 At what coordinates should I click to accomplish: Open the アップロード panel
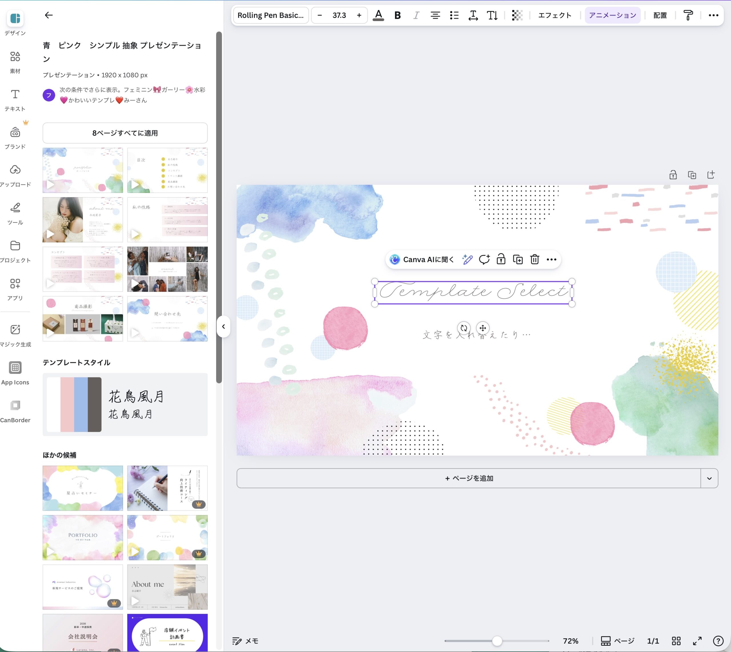coord(15,174)
